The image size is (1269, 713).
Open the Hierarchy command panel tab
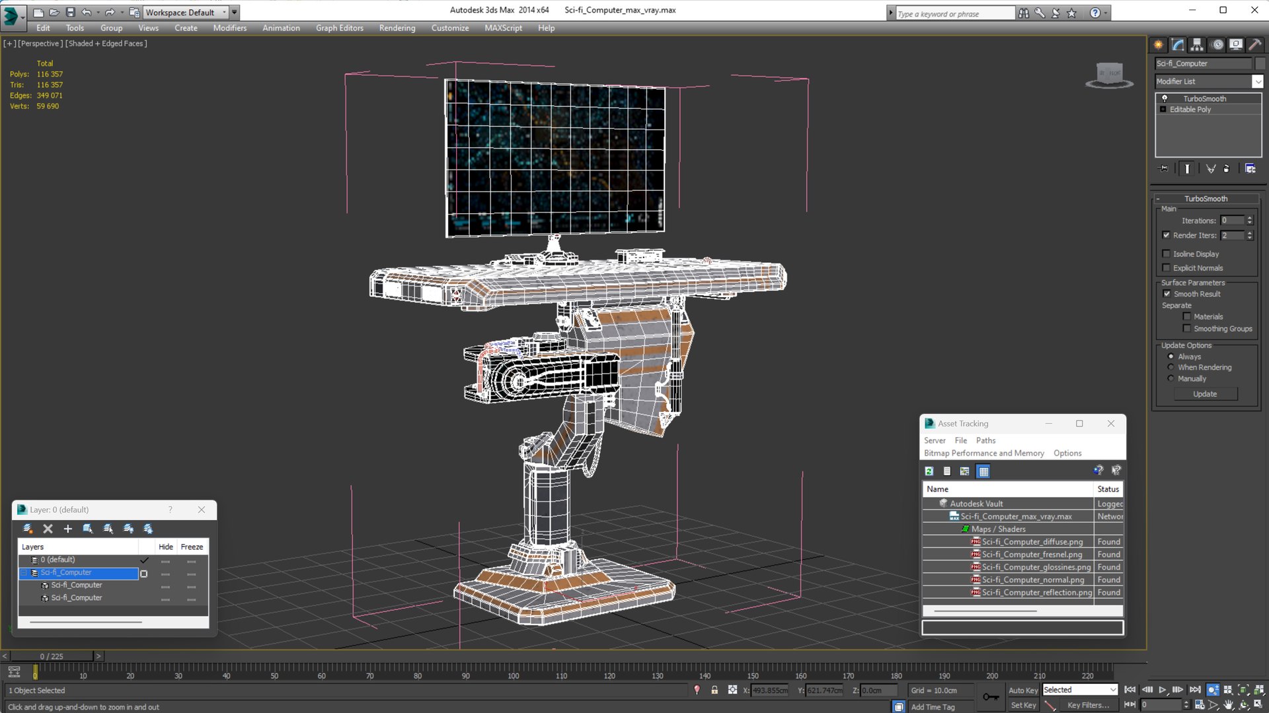1197,45
